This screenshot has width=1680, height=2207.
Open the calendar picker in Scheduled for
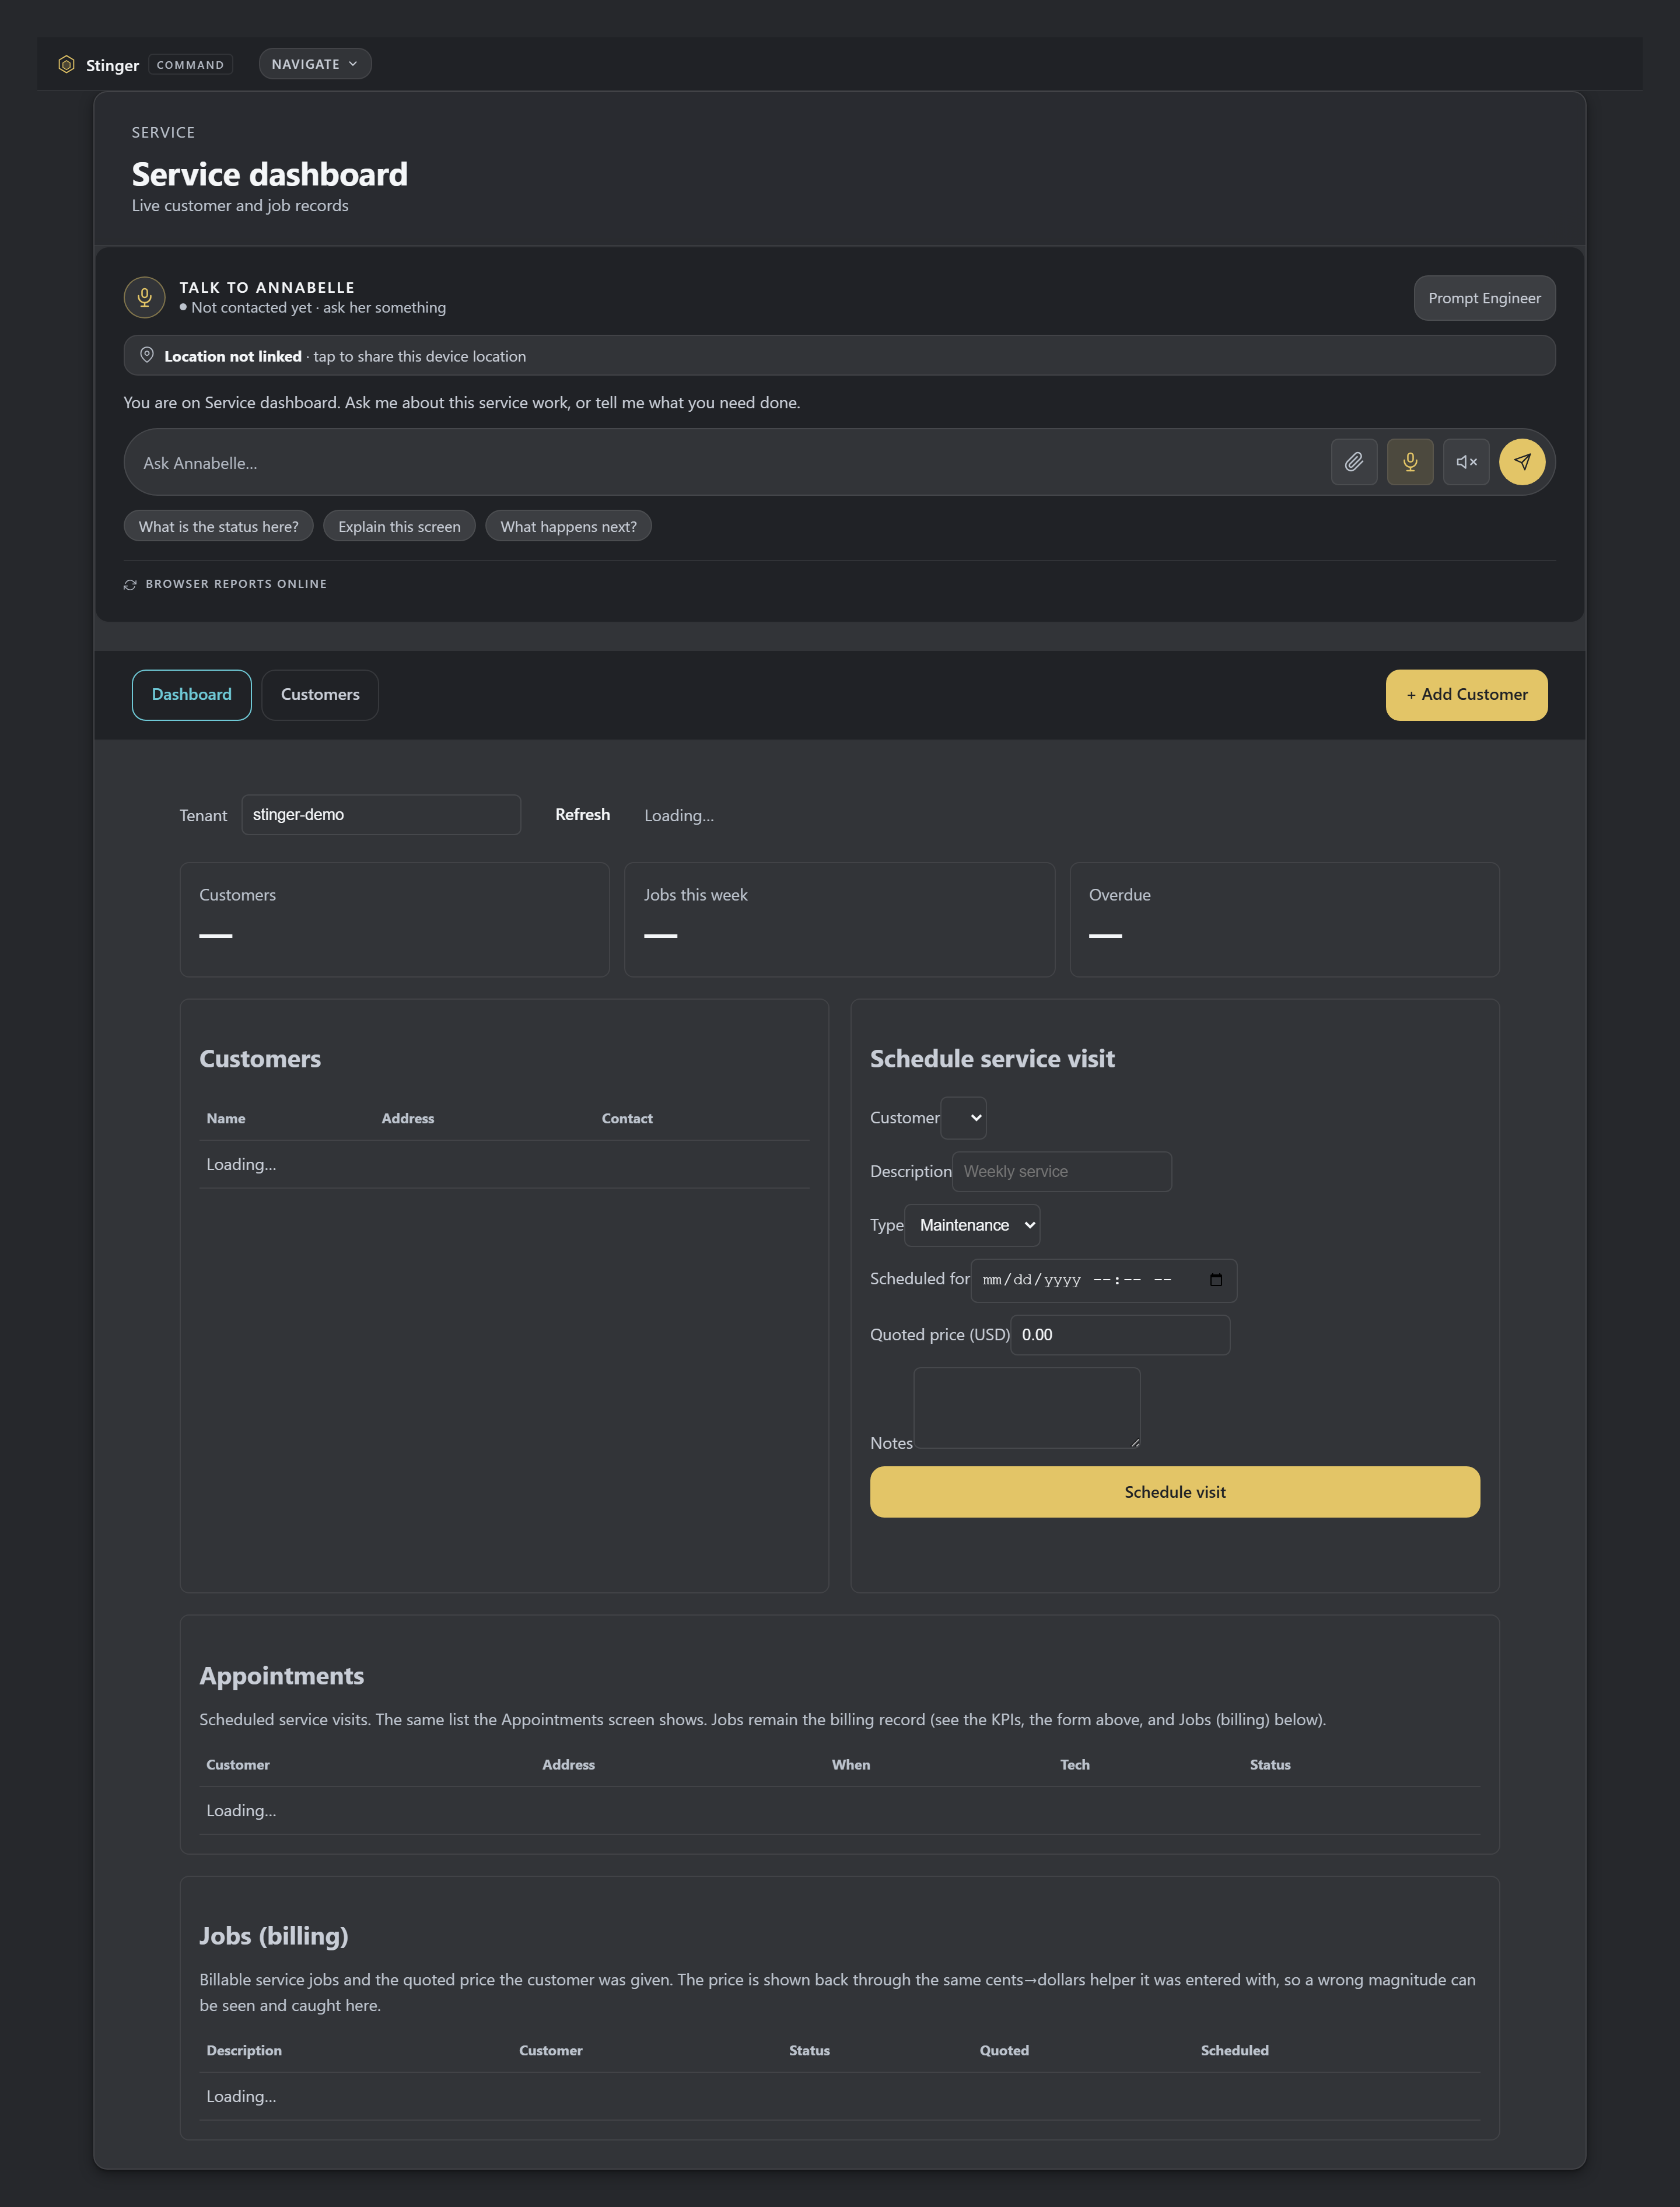tap(1216, 1280)
